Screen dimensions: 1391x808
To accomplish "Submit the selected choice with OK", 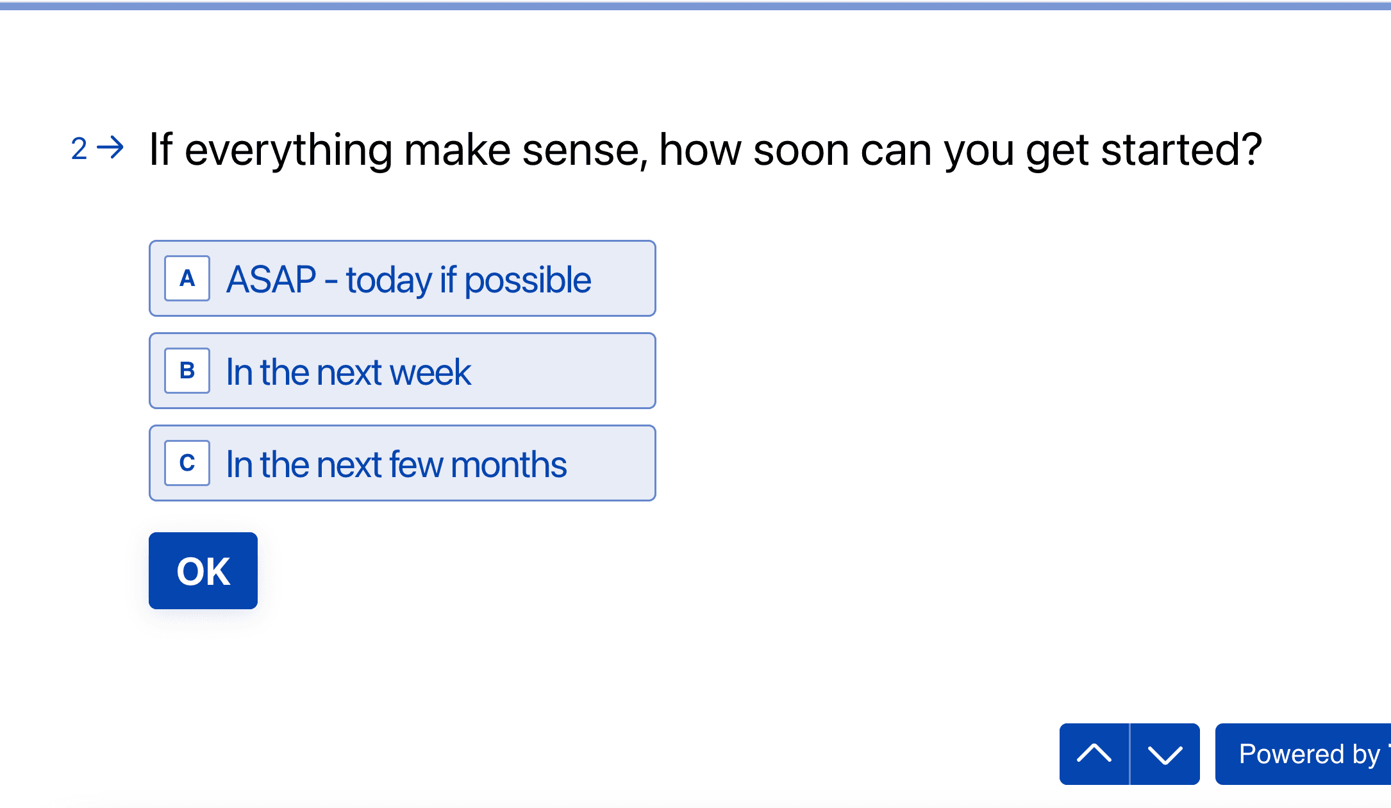I will (203, 571).
